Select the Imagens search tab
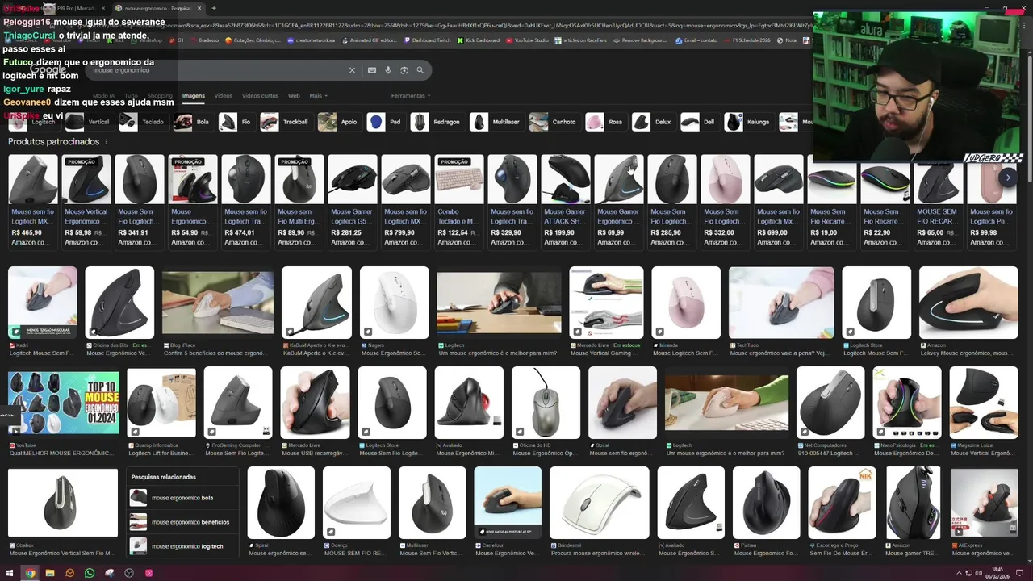This screenshot has height=581, width=1033. 194,96
